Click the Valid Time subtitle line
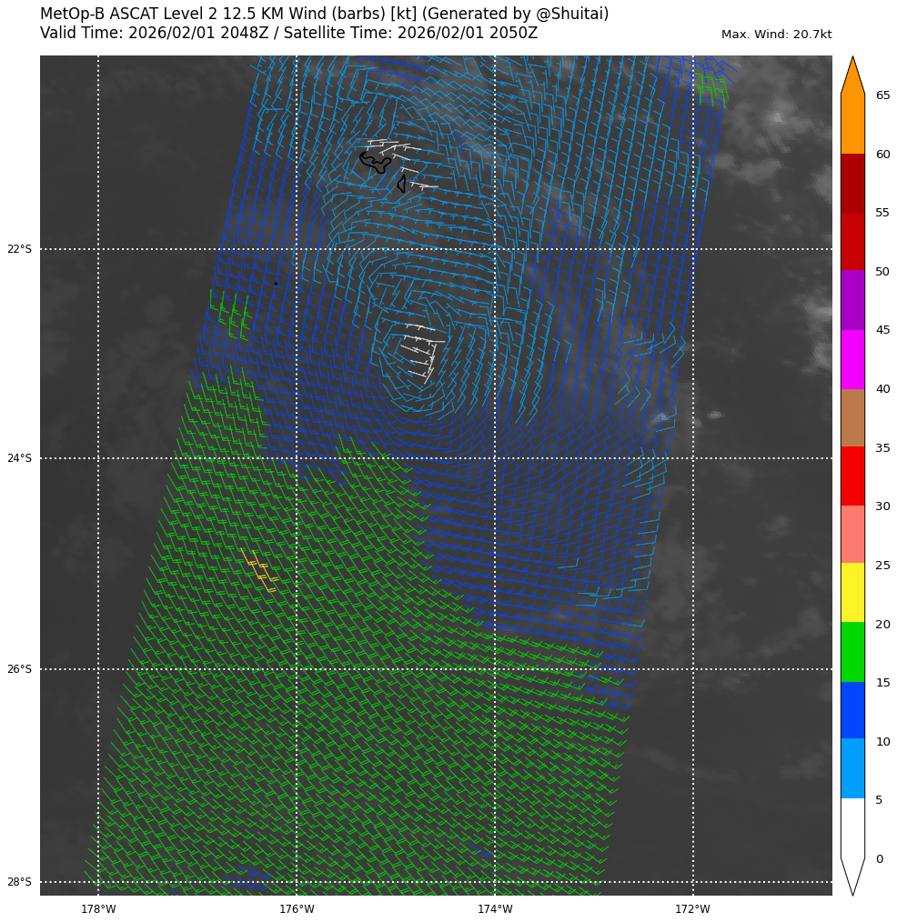Screen dimensions: 897x922 pyautogui.click(x=288, y=34)
